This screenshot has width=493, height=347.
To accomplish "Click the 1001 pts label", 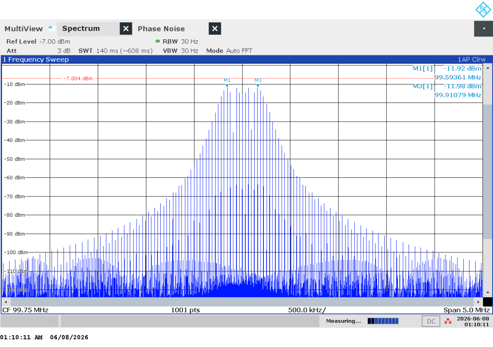I will coord(185,310).
